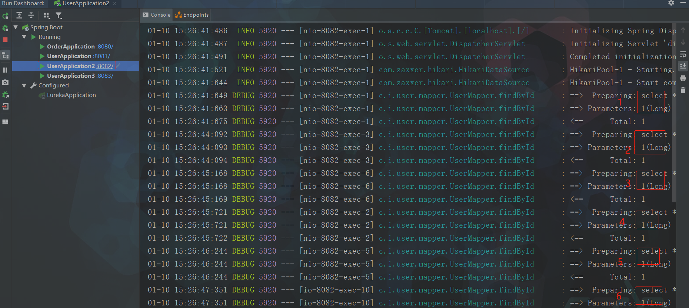Clear console with trash icon
Screen dimensions: 689x308
click(x=683, y=90)
